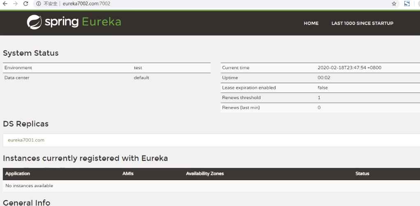Open the eureka7001.com replica link
The width and height of the screenshot is (420, 206).
tap(26, 140)
